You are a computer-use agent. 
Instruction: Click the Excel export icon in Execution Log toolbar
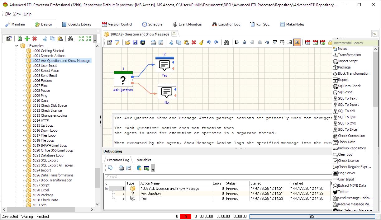pos(146,168)
